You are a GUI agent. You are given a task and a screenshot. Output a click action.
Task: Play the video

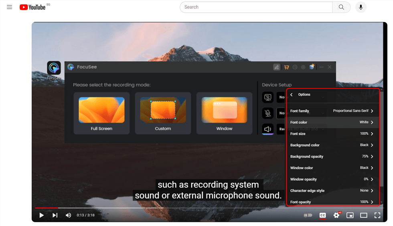point(42,215)
